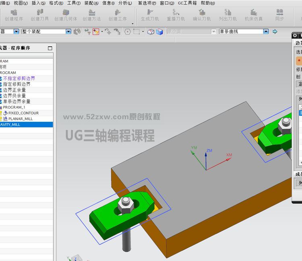Open 分析(L) menu
This screenshot has width=302, height=261.
pos(125,3)
